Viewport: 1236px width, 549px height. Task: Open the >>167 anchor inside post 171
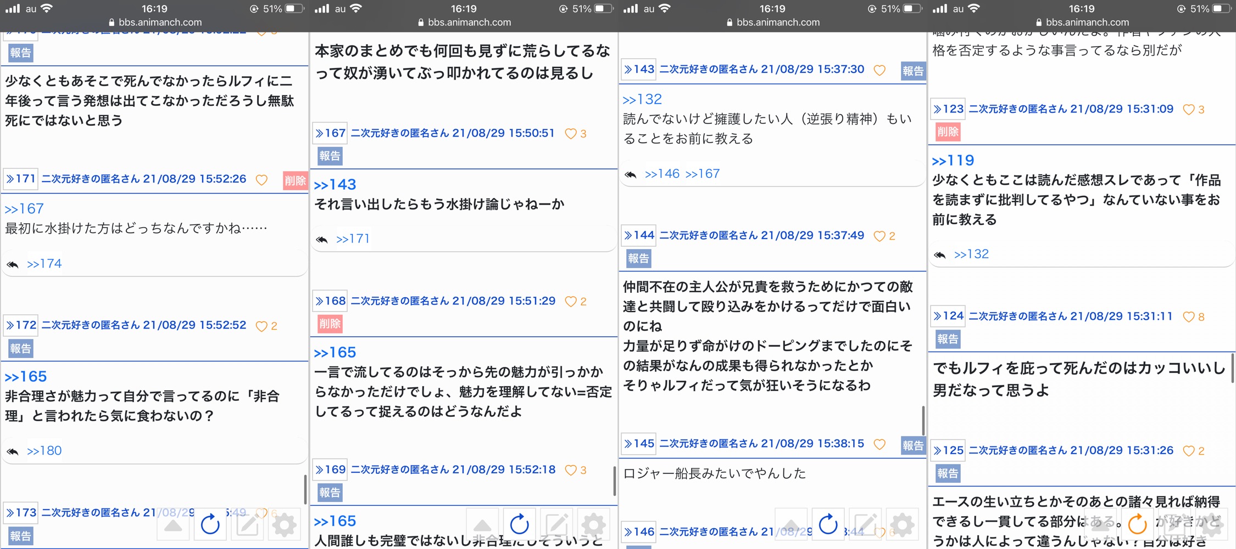[24, 209]
